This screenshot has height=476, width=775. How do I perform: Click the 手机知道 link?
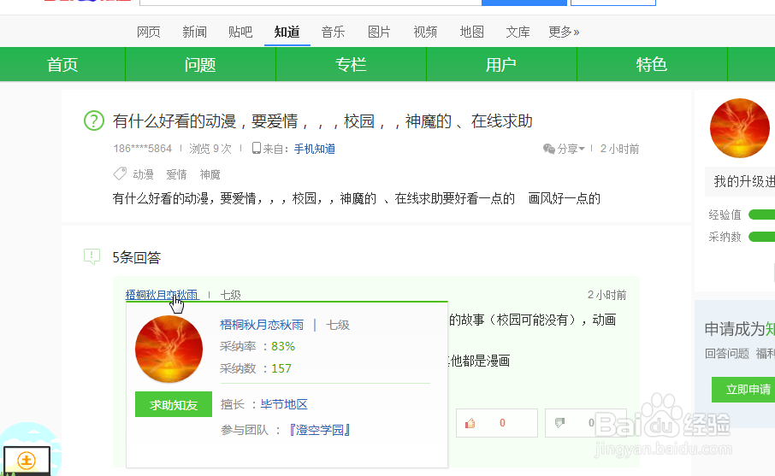[314, 149]
